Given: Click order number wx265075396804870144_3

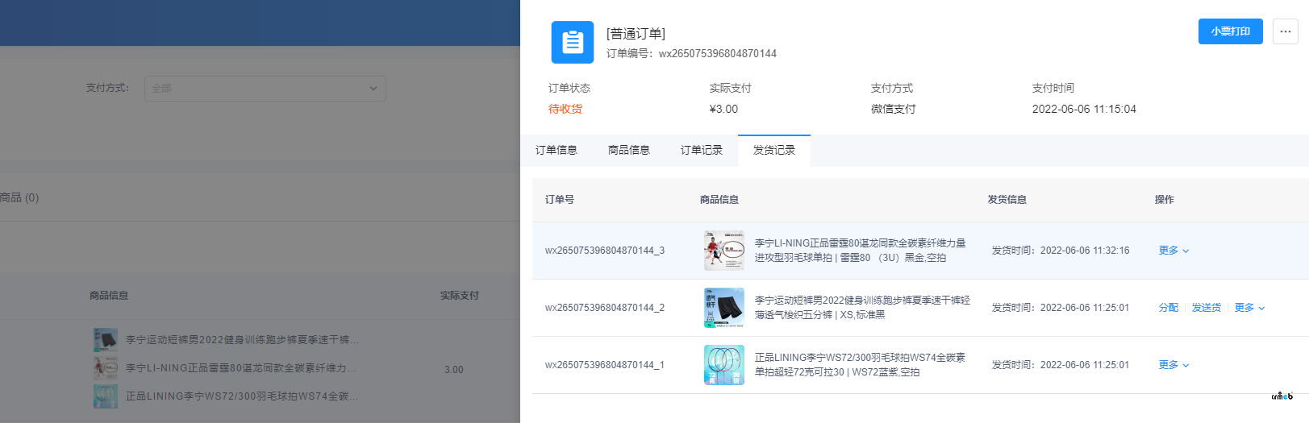Looking at the screenshot, I should 605,251.
